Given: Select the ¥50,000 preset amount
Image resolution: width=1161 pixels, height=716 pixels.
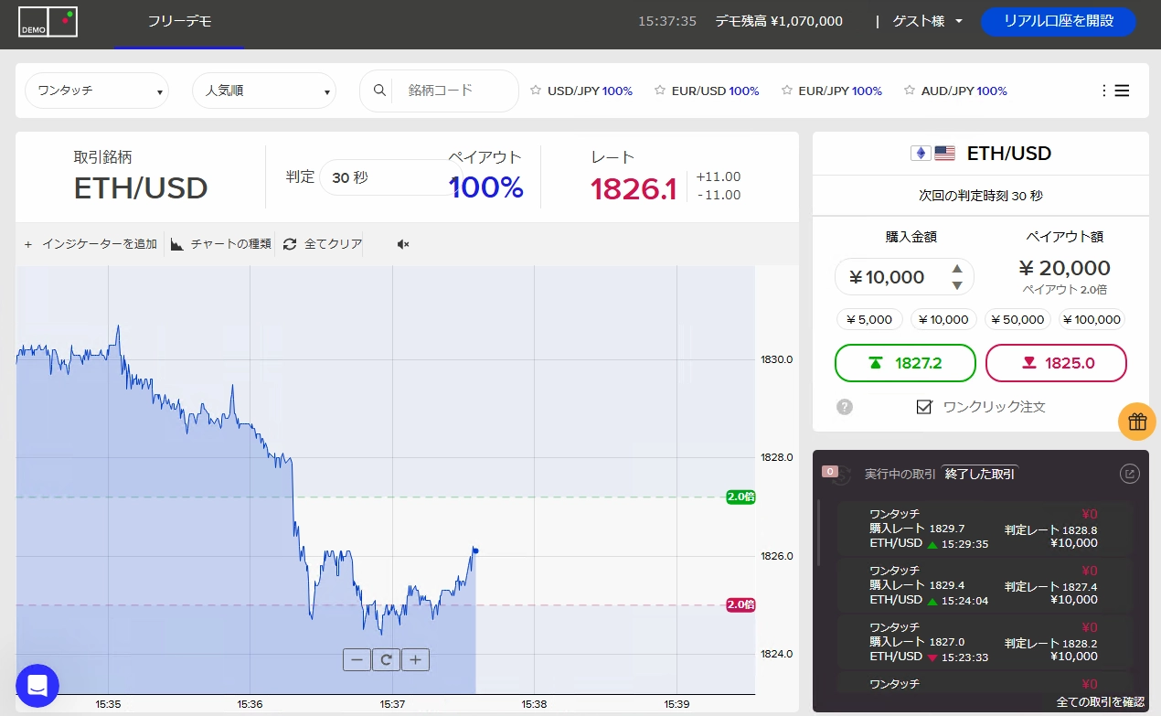Looking at the screenshot, I should click(1017, 319).
